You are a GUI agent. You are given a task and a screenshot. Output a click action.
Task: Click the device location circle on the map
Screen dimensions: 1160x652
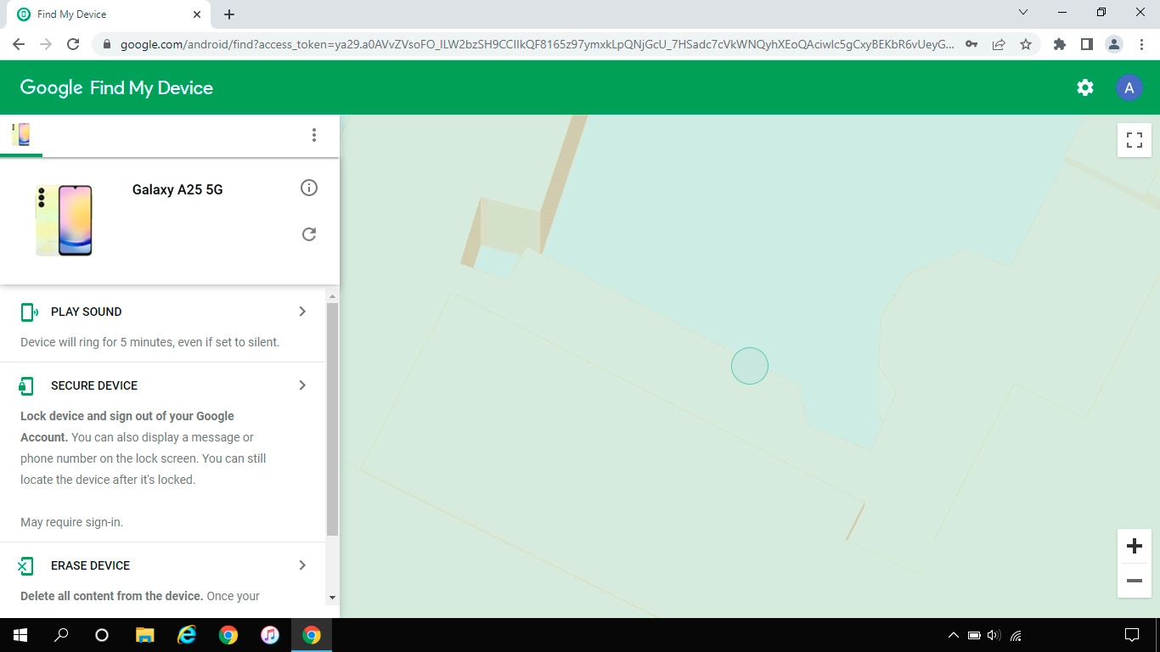pyautogui.click(x=750, y=365)
